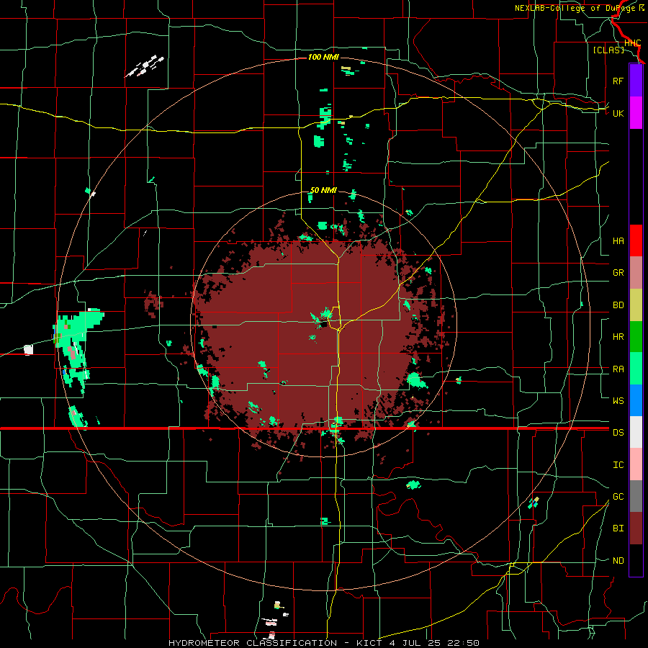Select the 'HHC' product label
The height and width of the screenshot is (648, 648).
[633, 43]
